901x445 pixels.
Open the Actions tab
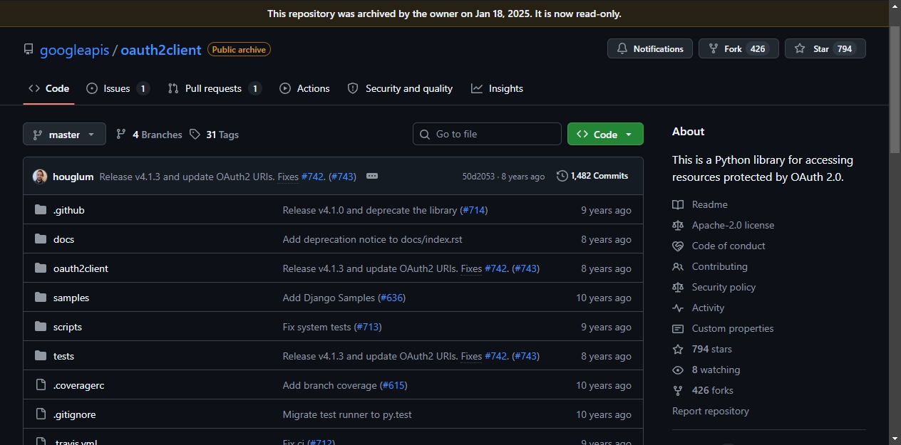point(304,88)
